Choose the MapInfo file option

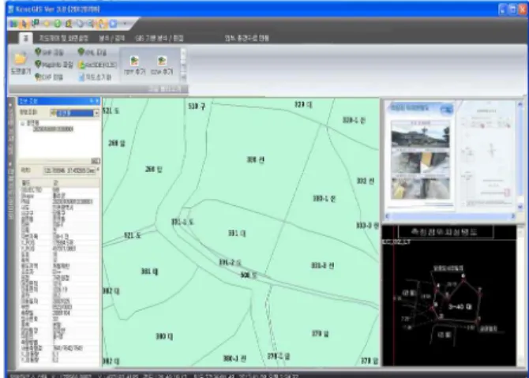click(54, 64)
